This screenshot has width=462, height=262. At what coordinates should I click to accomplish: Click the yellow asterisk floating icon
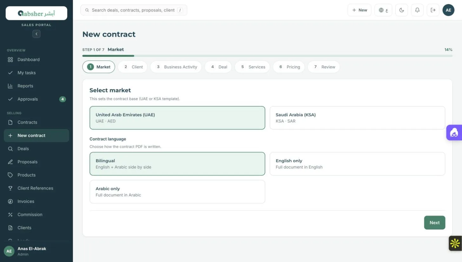[x=455, y=243]
